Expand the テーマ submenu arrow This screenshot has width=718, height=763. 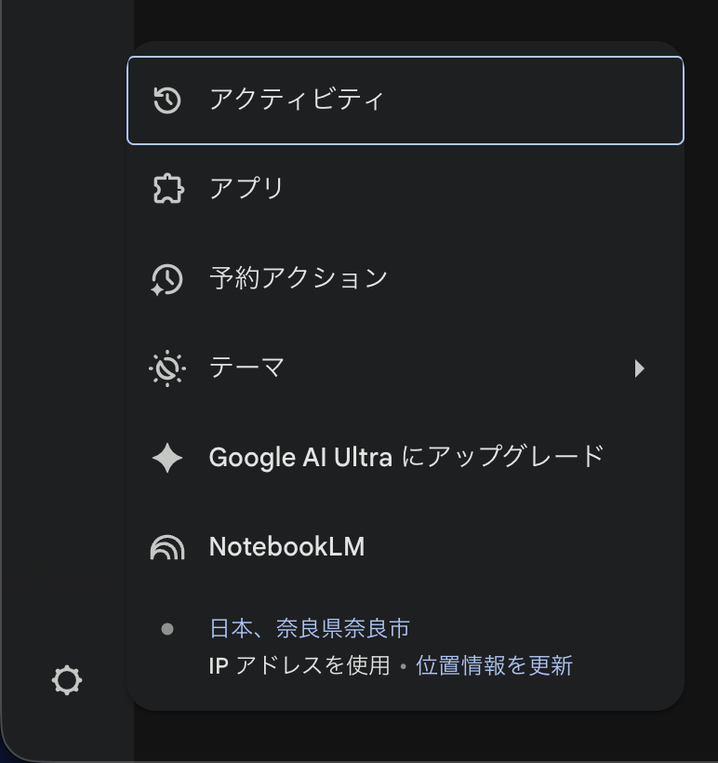[639, 368]
